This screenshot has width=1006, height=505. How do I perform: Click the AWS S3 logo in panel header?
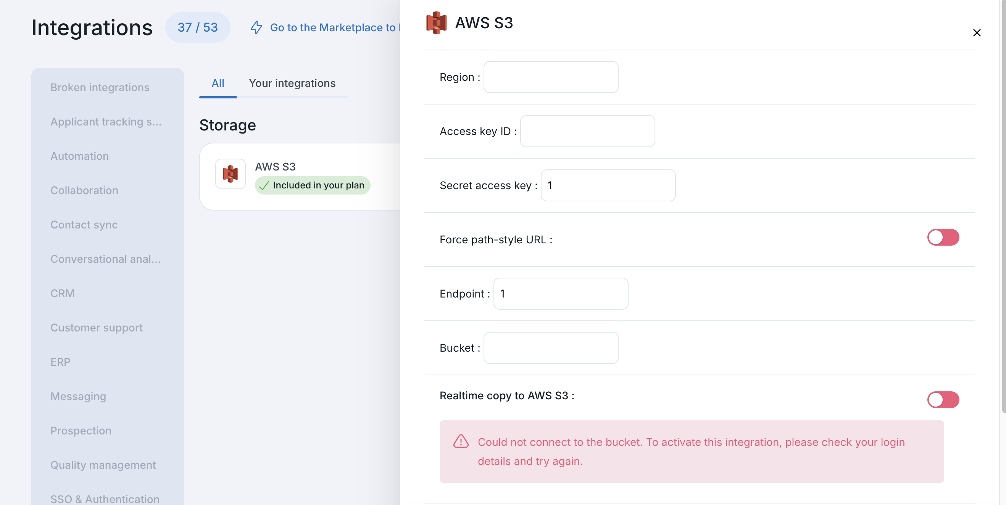pos(436,23)
